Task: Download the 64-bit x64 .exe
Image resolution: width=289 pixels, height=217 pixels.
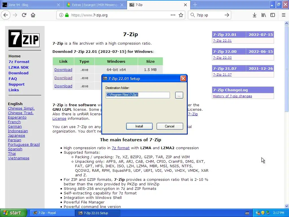Action: pyautogui.click(x=63, y=70)
